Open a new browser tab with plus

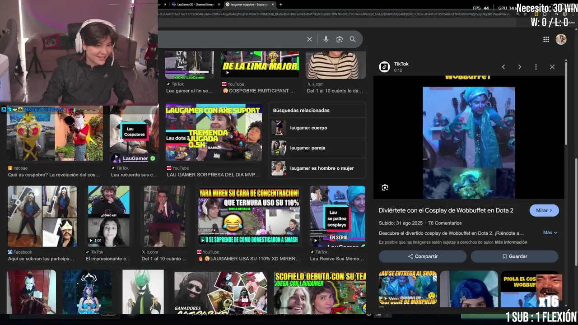point(281,5)
